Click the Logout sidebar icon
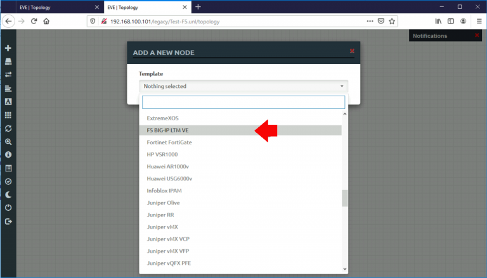The width and height of the screenshot is (487, 278). (x=8, y=221)
